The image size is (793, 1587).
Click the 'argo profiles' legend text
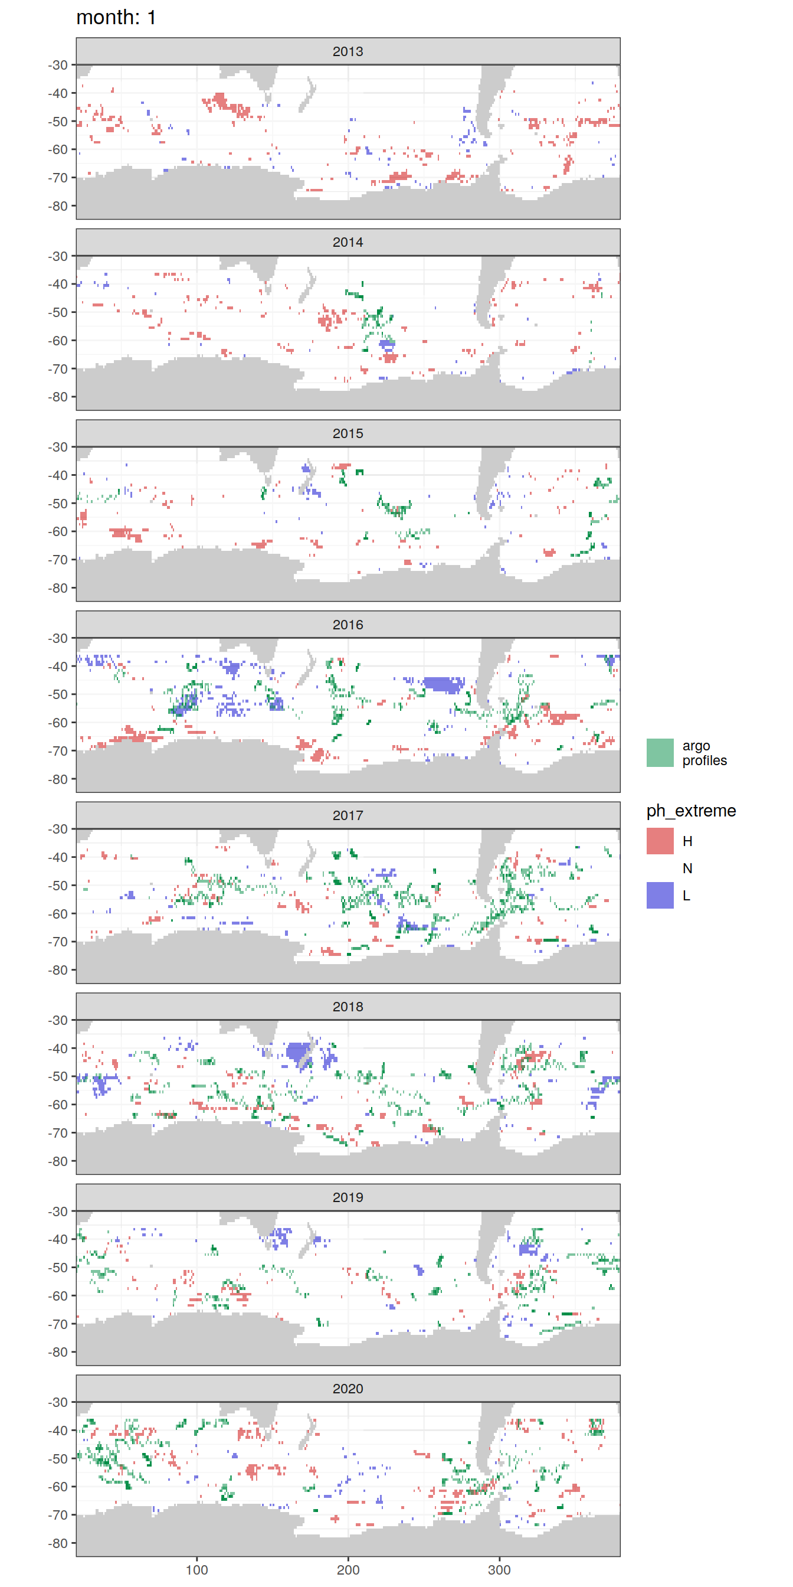point(704,753)
